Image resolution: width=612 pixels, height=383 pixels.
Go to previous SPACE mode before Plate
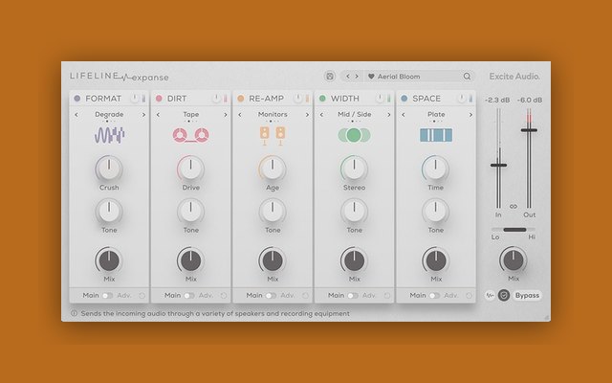(x=404, y=115)
